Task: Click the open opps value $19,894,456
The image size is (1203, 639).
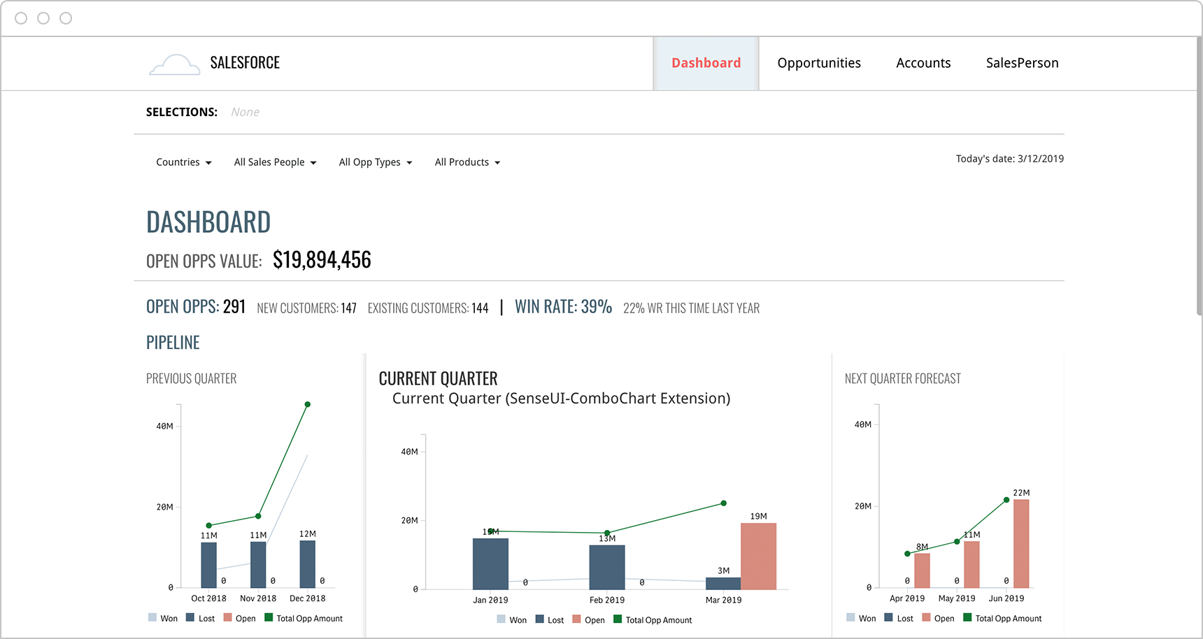Action: (322, 260)
